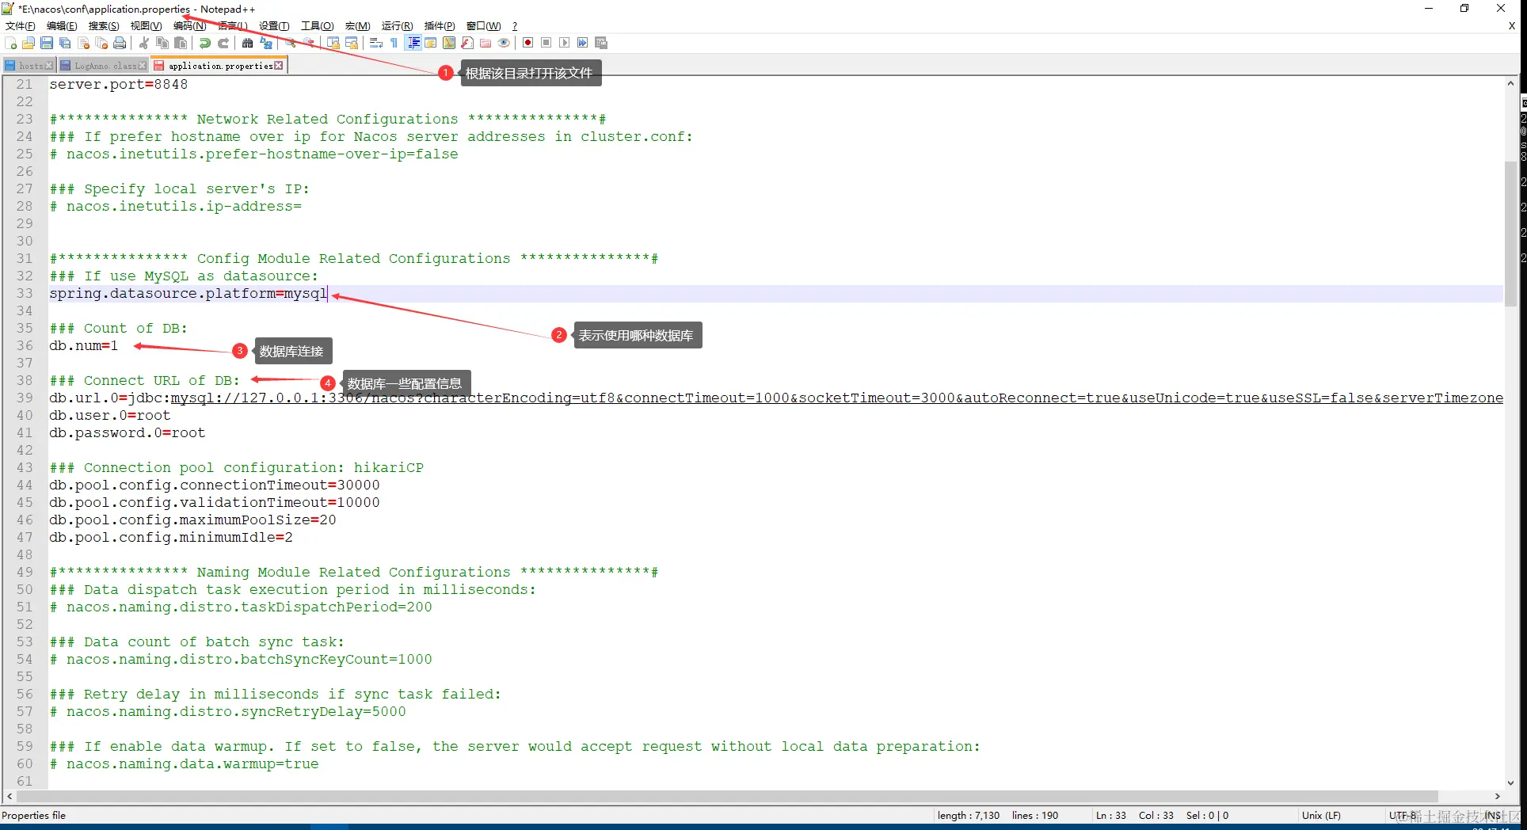Close current document using toolbar Close icon
The image size is (1527, 830).
83,43
